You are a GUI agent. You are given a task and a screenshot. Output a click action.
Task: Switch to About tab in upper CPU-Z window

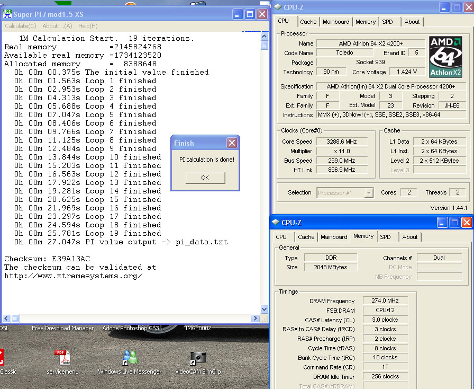[412, 22]
